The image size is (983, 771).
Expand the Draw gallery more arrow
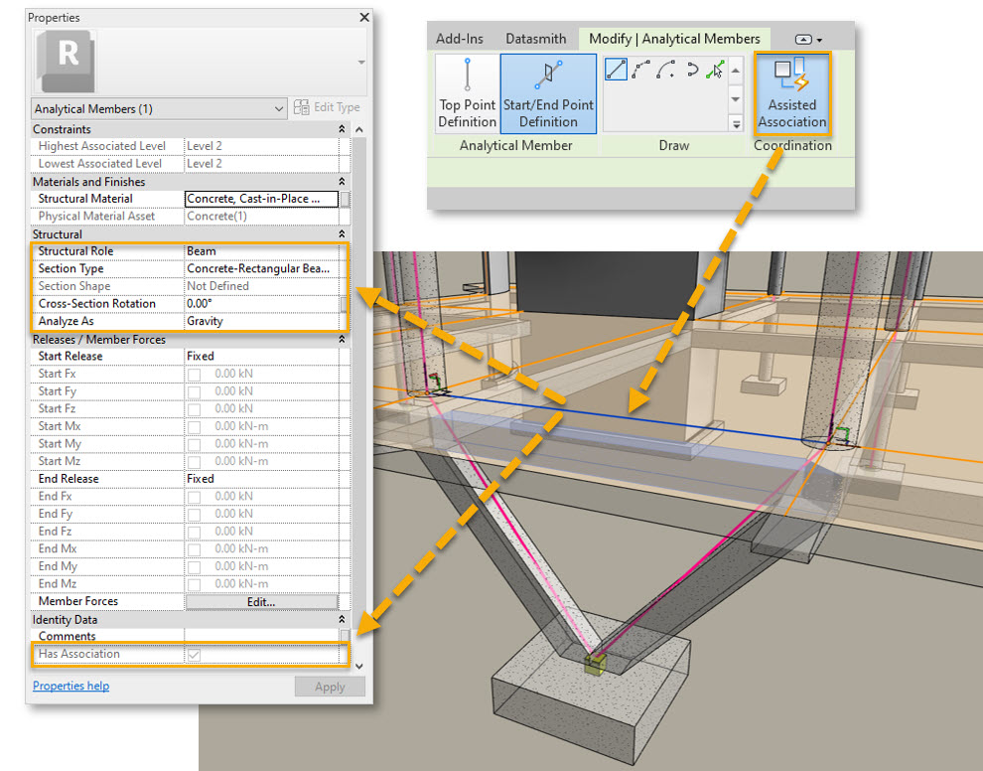click(736, 123)
